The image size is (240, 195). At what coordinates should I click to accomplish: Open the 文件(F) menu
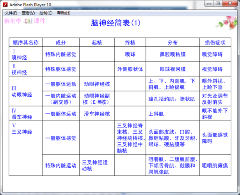[11, 13]
